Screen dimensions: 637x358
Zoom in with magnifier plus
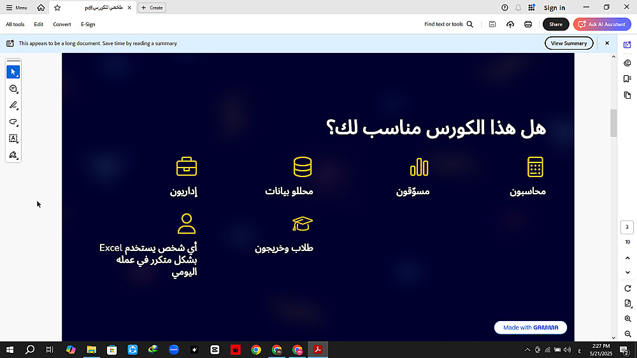point(627,319)
